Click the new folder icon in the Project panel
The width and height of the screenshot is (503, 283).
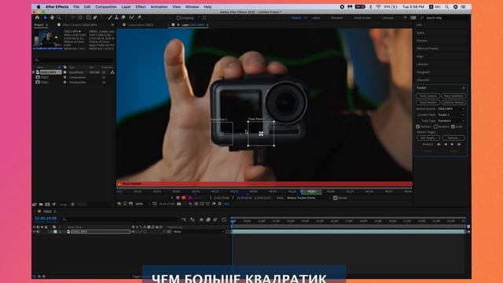[41, 204]
